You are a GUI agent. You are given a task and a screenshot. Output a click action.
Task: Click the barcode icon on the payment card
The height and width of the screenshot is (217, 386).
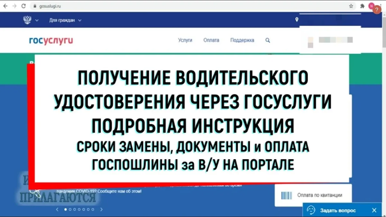(287, 195)
